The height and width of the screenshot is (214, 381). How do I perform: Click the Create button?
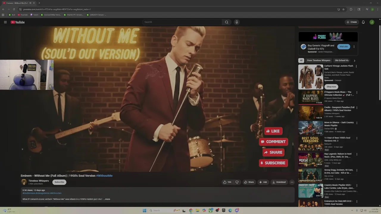click(x=352, y=22)
